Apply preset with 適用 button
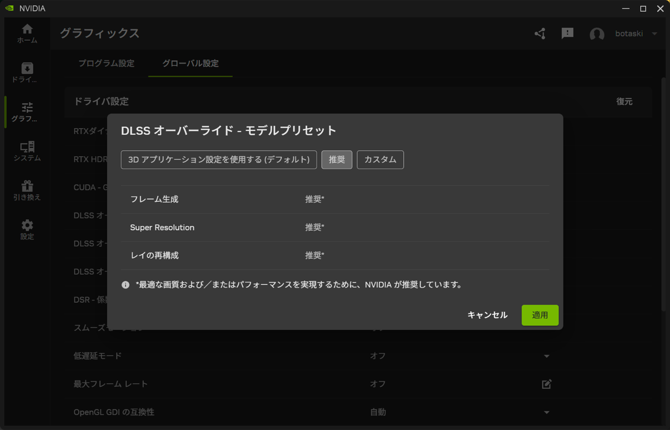This screenshot has height=430, width=670. point(540,315)
